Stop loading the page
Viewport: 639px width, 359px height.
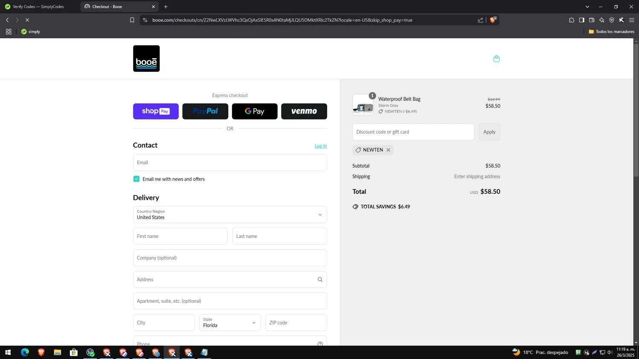[27, 20]
